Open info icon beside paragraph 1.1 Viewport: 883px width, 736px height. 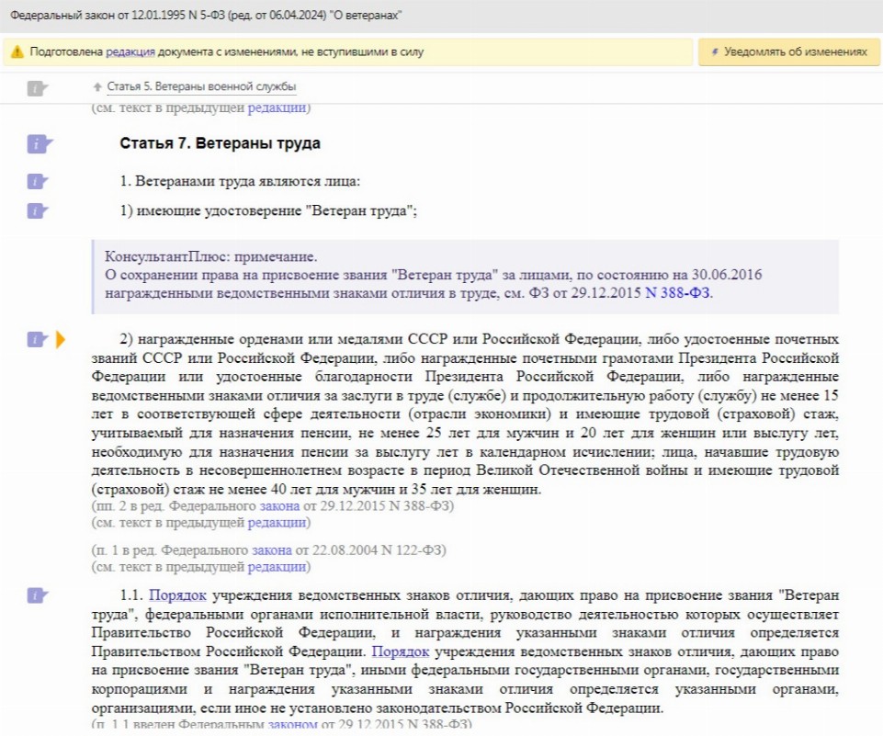[x=38, y=594]
